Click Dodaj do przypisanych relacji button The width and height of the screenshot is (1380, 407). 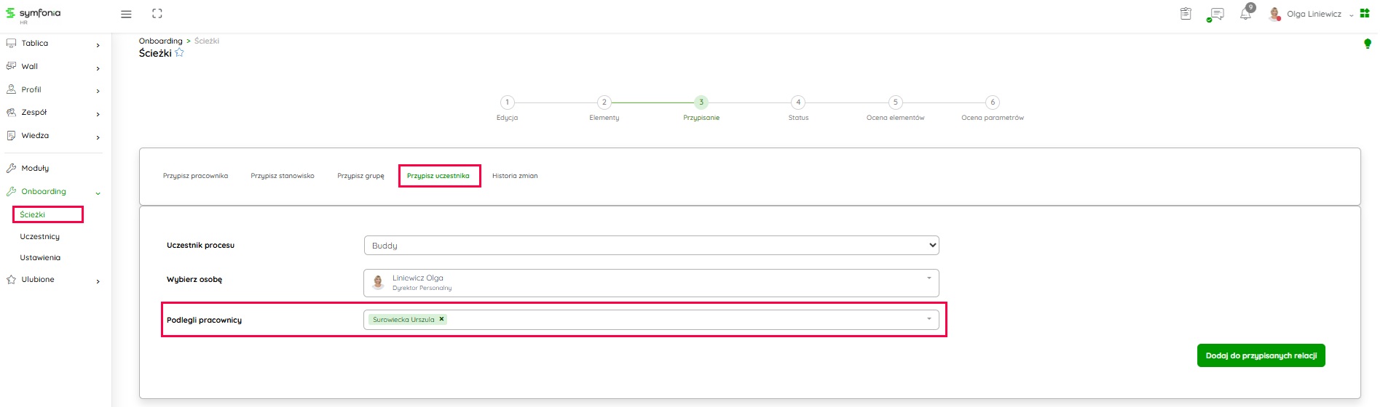[x=1261, y=355]
